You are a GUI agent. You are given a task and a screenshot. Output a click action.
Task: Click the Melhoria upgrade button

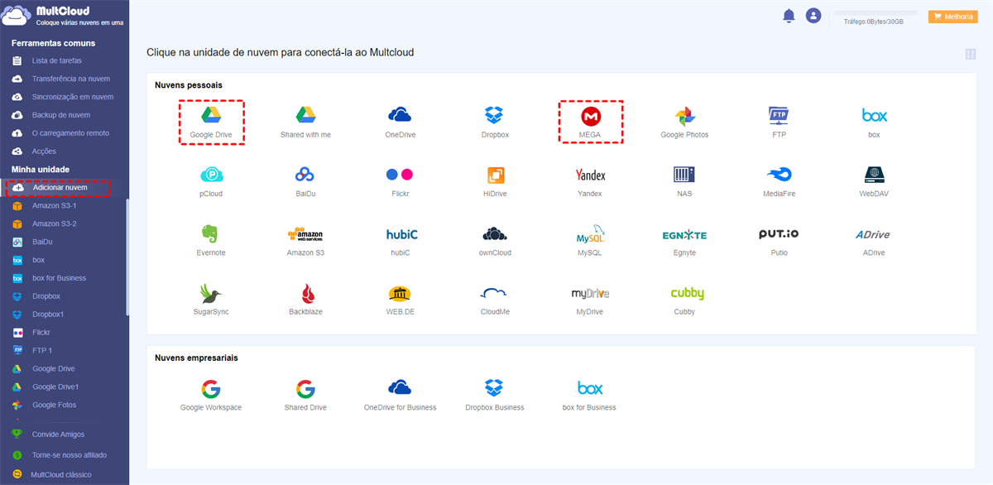point(953,16)
